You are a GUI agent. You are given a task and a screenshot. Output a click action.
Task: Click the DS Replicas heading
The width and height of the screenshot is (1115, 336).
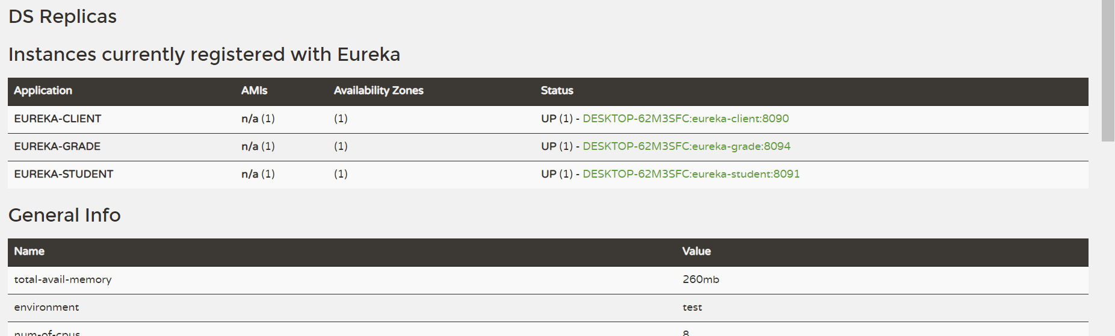63,16
